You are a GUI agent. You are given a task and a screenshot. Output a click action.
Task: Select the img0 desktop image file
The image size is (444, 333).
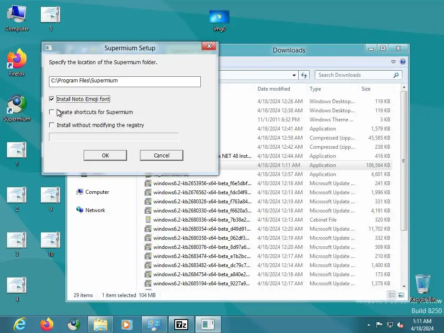tap(219, 20)
